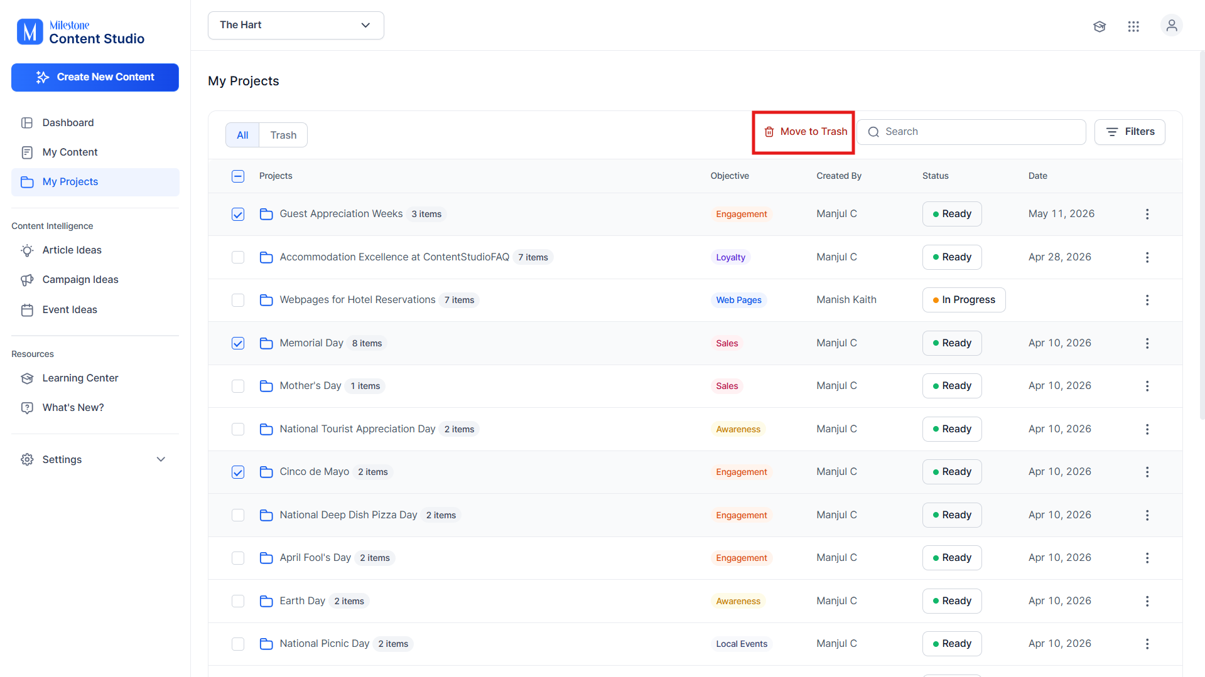Click the folder icon for Cinco de Mayo
The height and width of the screenshot is (677, 1205).
tap(266, 472)
